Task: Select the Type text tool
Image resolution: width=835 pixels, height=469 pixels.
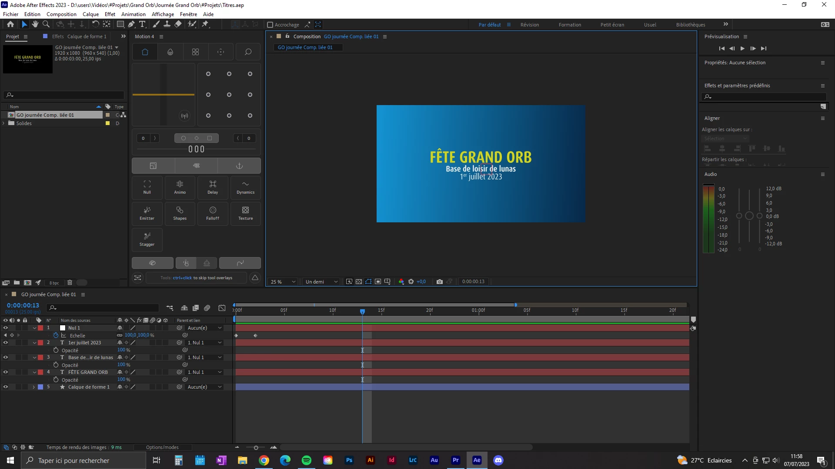Action: [x=142, y=24]
